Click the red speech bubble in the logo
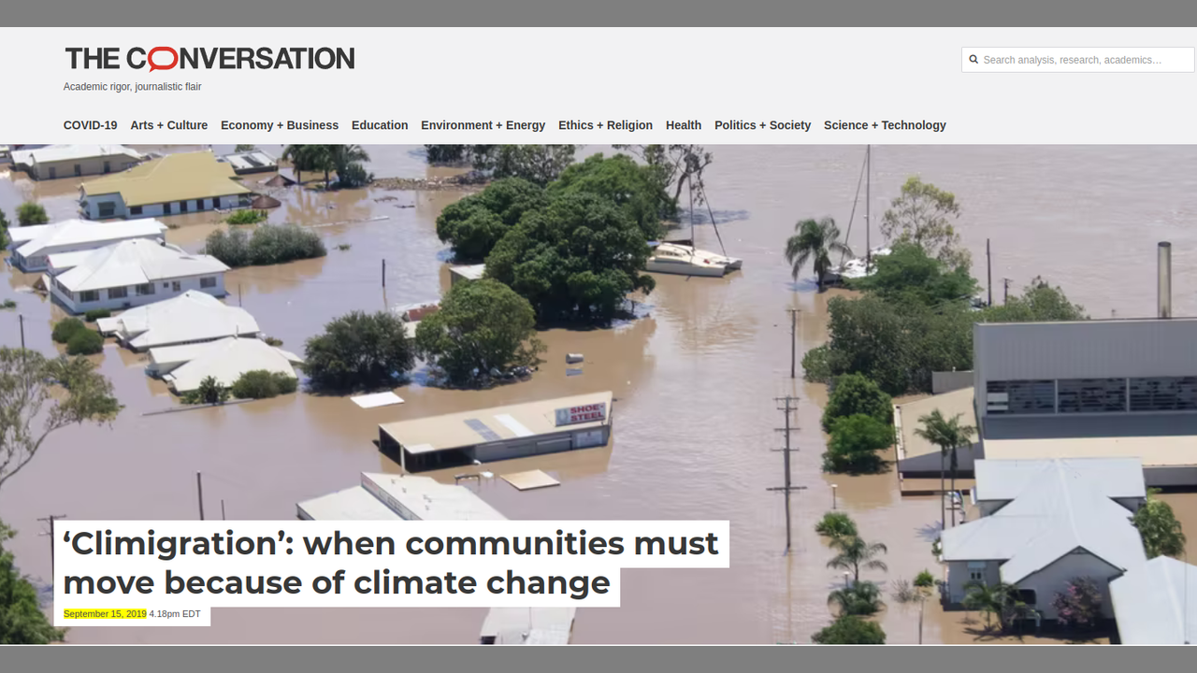 point(162,59)
